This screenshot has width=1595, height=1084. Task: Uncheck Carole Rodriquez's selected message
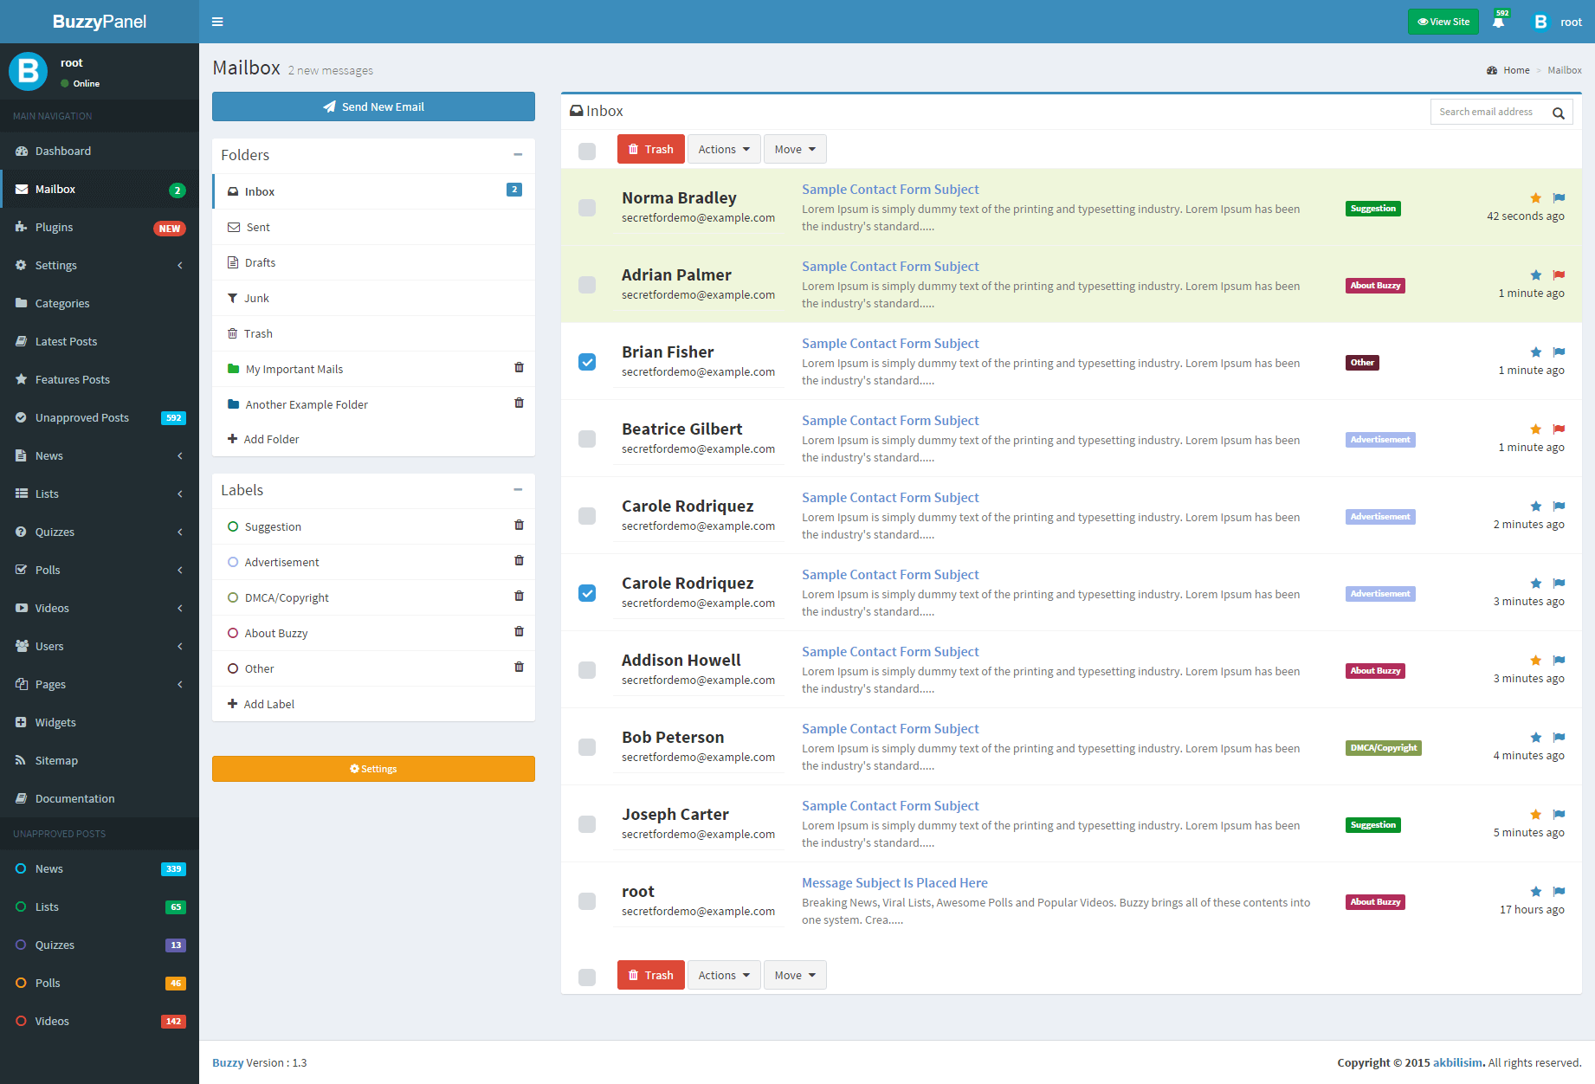(587, 594)
